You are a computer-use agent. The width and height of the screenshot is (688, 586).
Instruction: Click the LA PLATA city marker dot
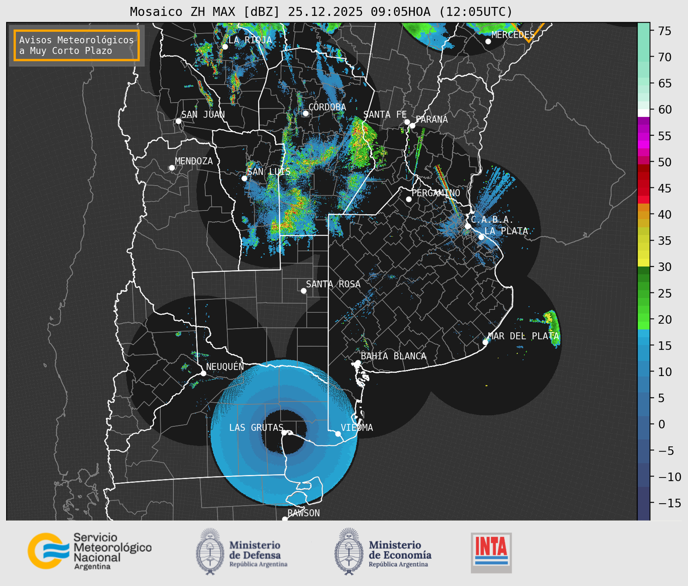tap(481, 237)
